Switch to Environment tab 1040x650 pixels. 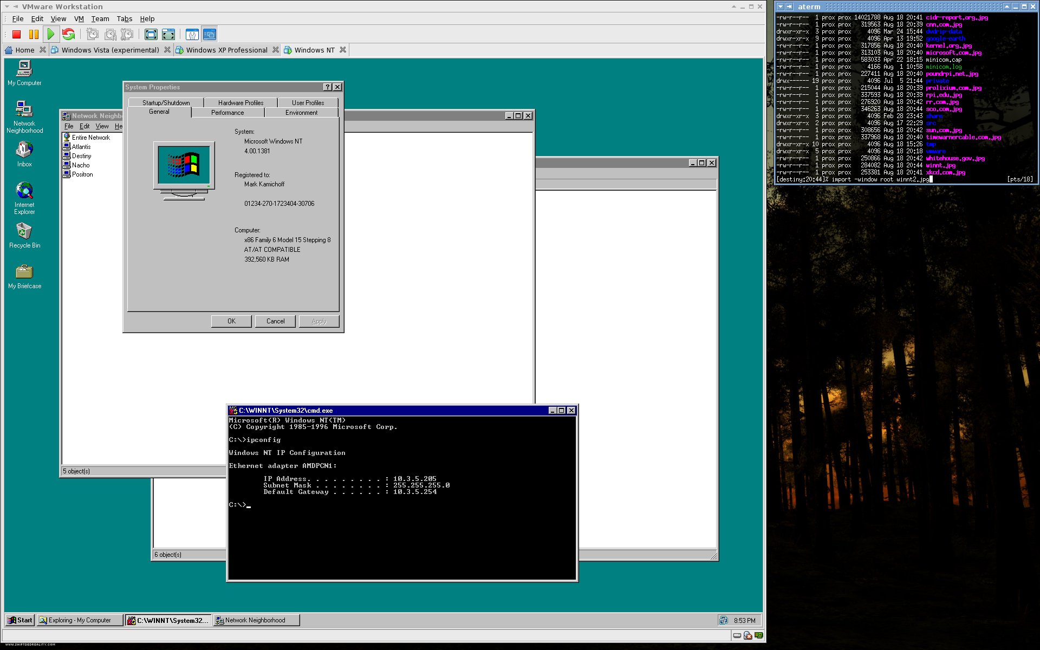pos(301,113)
